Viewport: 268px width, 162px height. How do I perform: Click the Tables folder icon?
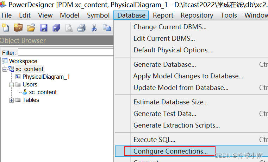(18, 100)
